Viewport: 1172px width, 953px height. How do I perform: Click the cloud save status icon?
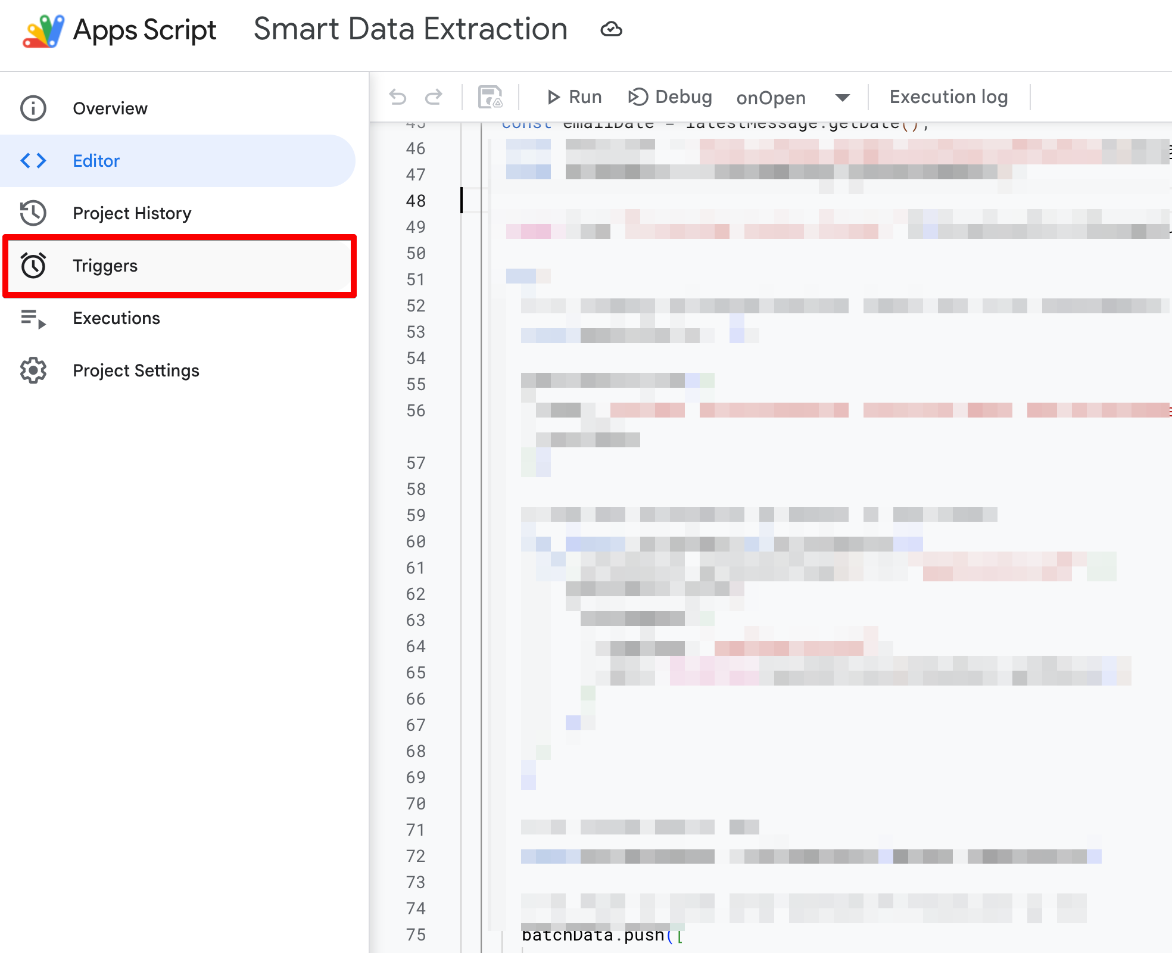tap(611, 29)
